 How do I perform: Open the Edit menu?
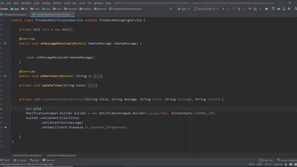click(x=9, y=3)
